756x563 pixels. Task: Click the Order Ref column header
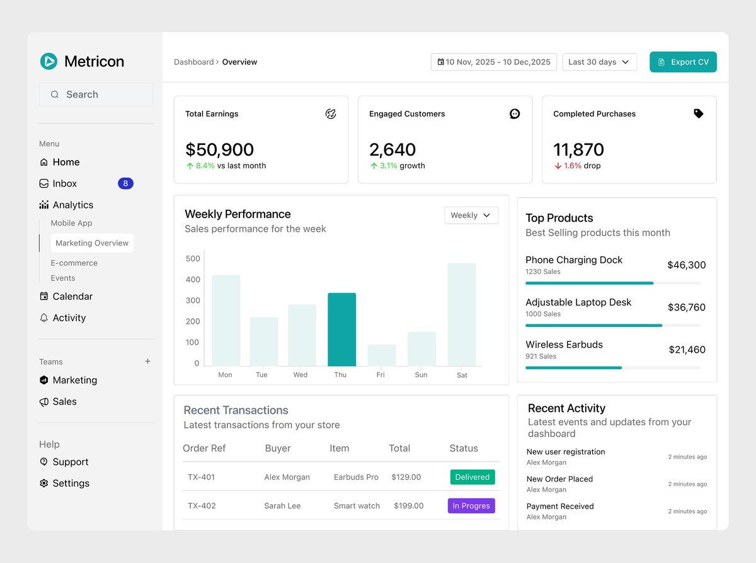(x=204, y=448)
